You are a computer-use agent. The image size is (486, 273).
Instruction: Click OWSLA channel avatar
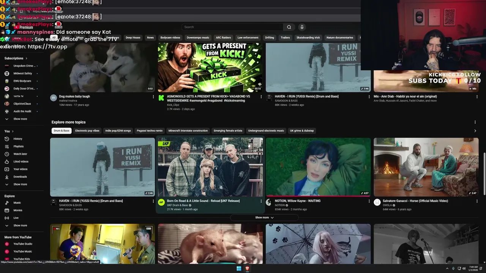tap(377, 202)
